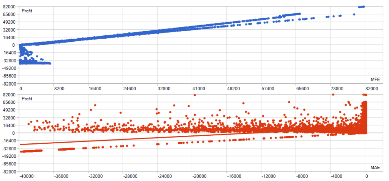Click -49200 on the MAE chart's profit axis

tap(9, 156)
